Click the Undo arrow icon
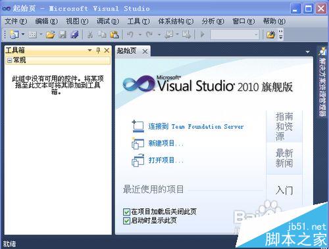This screenshot has height=249, width=329. (x=130, y=34)
